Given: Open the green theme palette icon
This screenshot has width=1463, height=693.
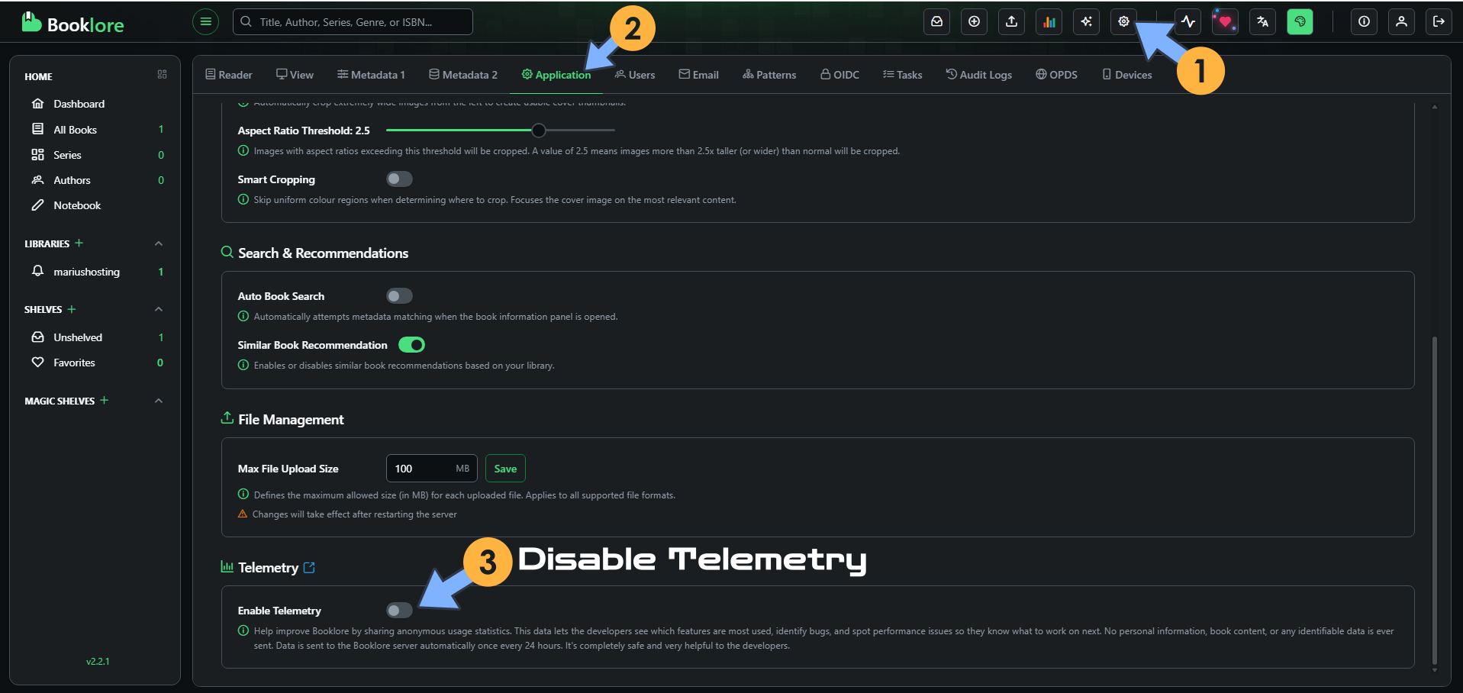Looking at the screenshot, I should point(1299,21).
